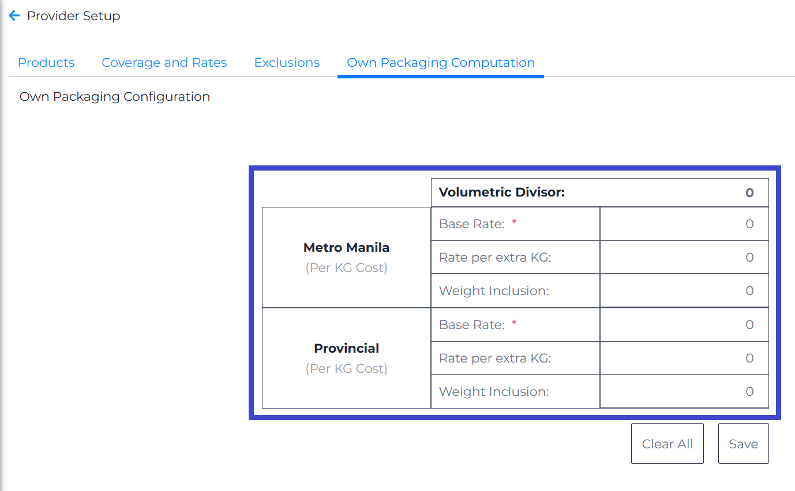Viewport: 795px width, 491px height.
Task: Click the Volumetric Divisor label
Action: click(x=502, y=192)
